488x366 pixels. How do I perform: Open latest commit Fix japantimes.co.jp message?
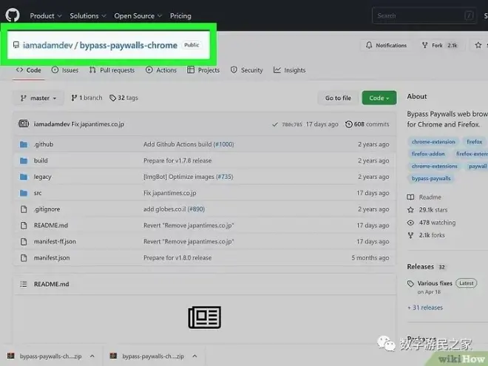coord(98,124)
